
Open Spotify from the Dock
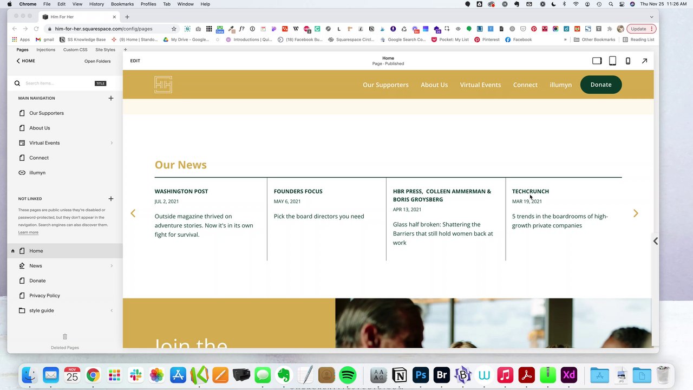(x=348, y=375)
